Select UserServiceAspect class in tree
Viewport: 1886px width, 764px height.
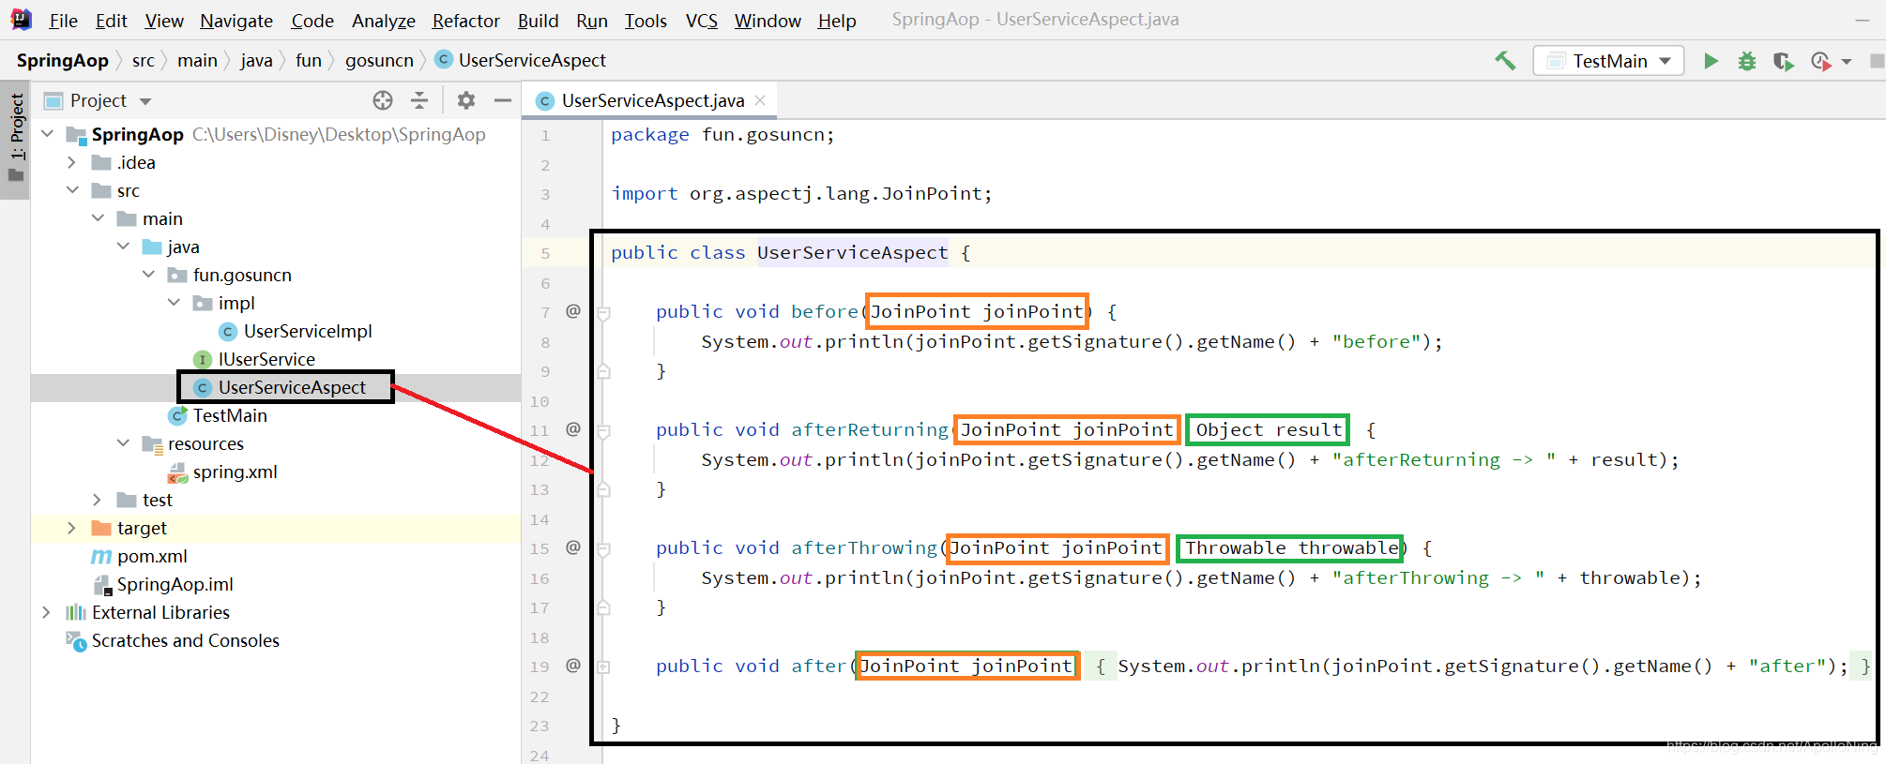point(280,387)
